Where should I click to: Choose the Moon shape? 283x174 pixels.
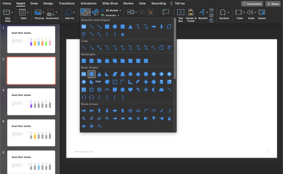[153, 90]
